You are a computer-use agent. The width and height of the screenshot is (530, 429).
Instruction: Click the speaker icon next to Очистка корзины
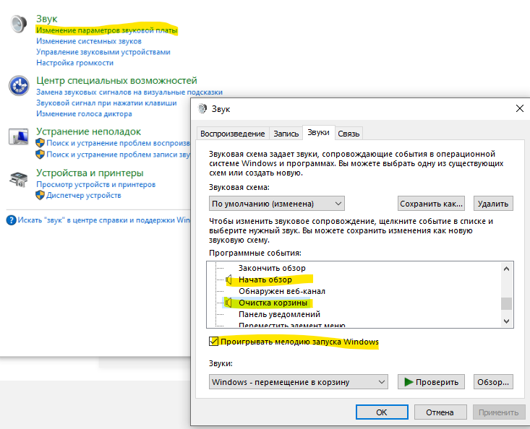tap(228, 303)
